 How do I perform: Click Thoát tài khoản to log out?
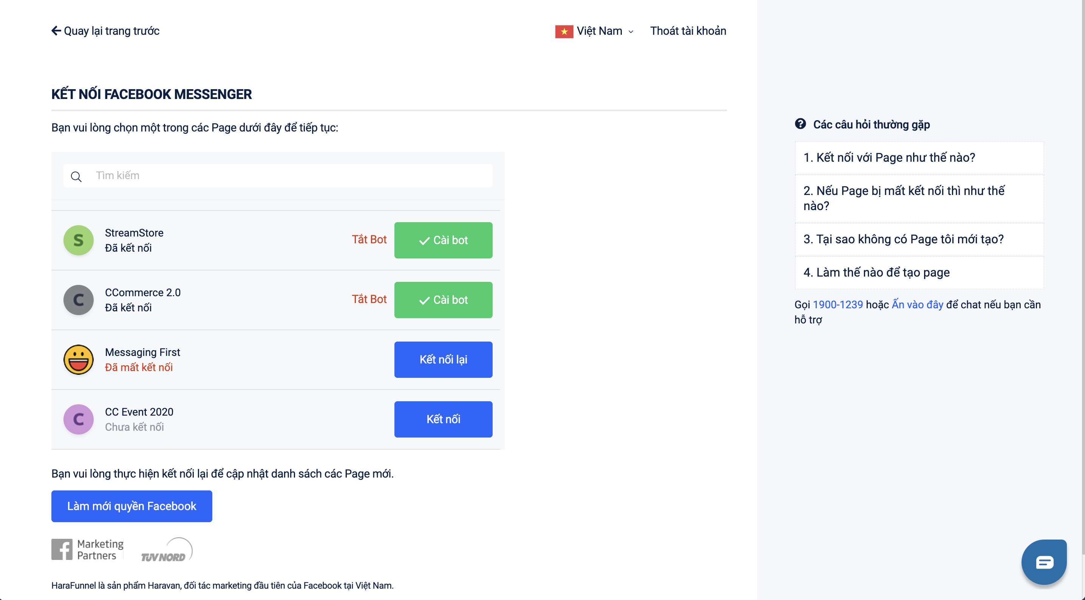[x=688, y=31]
